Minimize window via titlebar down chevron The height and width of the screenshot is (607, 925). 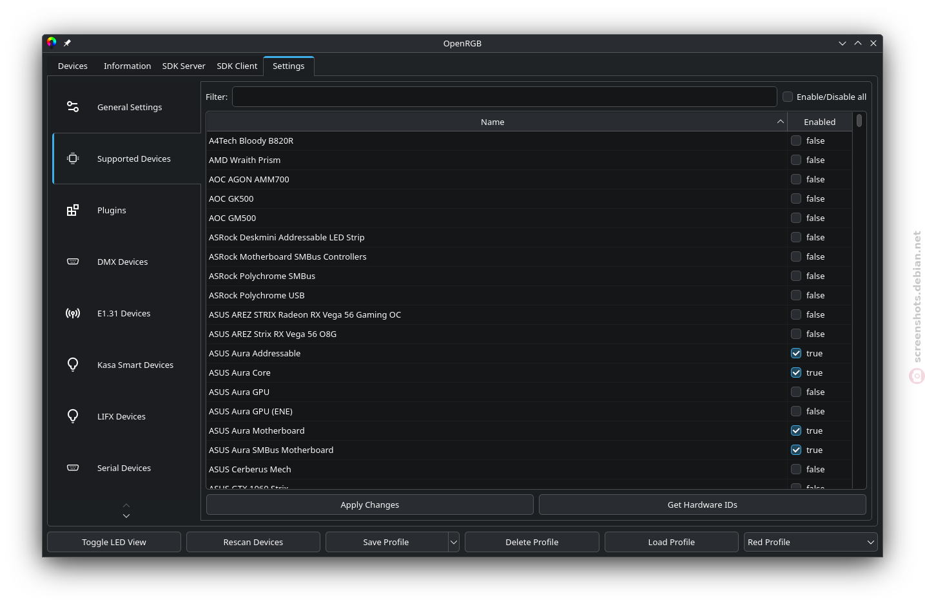pyautogui.click(x=842, y=43)
